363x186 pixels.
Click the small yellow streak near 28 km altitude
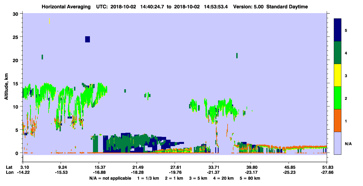(49, 21)
